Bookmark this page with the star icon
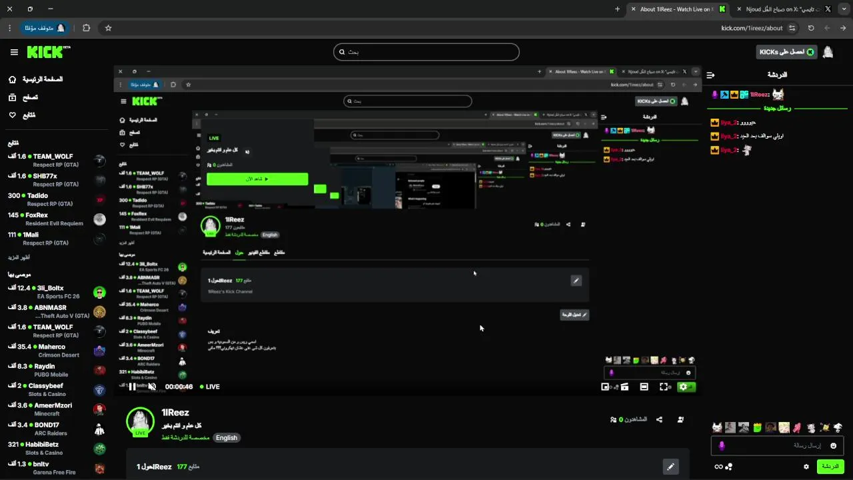The image size is (853, 480). [108, 28]
